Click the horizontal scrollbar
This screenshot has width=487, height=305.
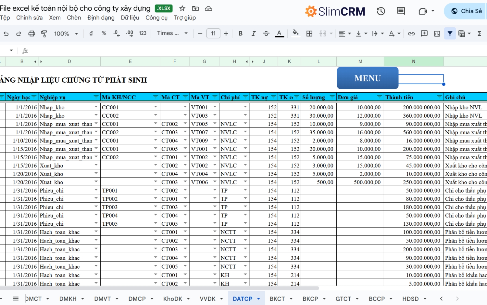159,288
